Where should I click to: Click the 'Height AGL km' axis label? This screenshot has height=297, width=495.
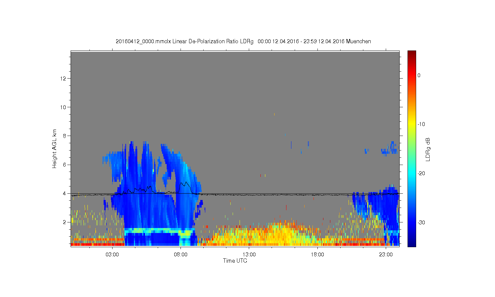(x=54, y=148)
